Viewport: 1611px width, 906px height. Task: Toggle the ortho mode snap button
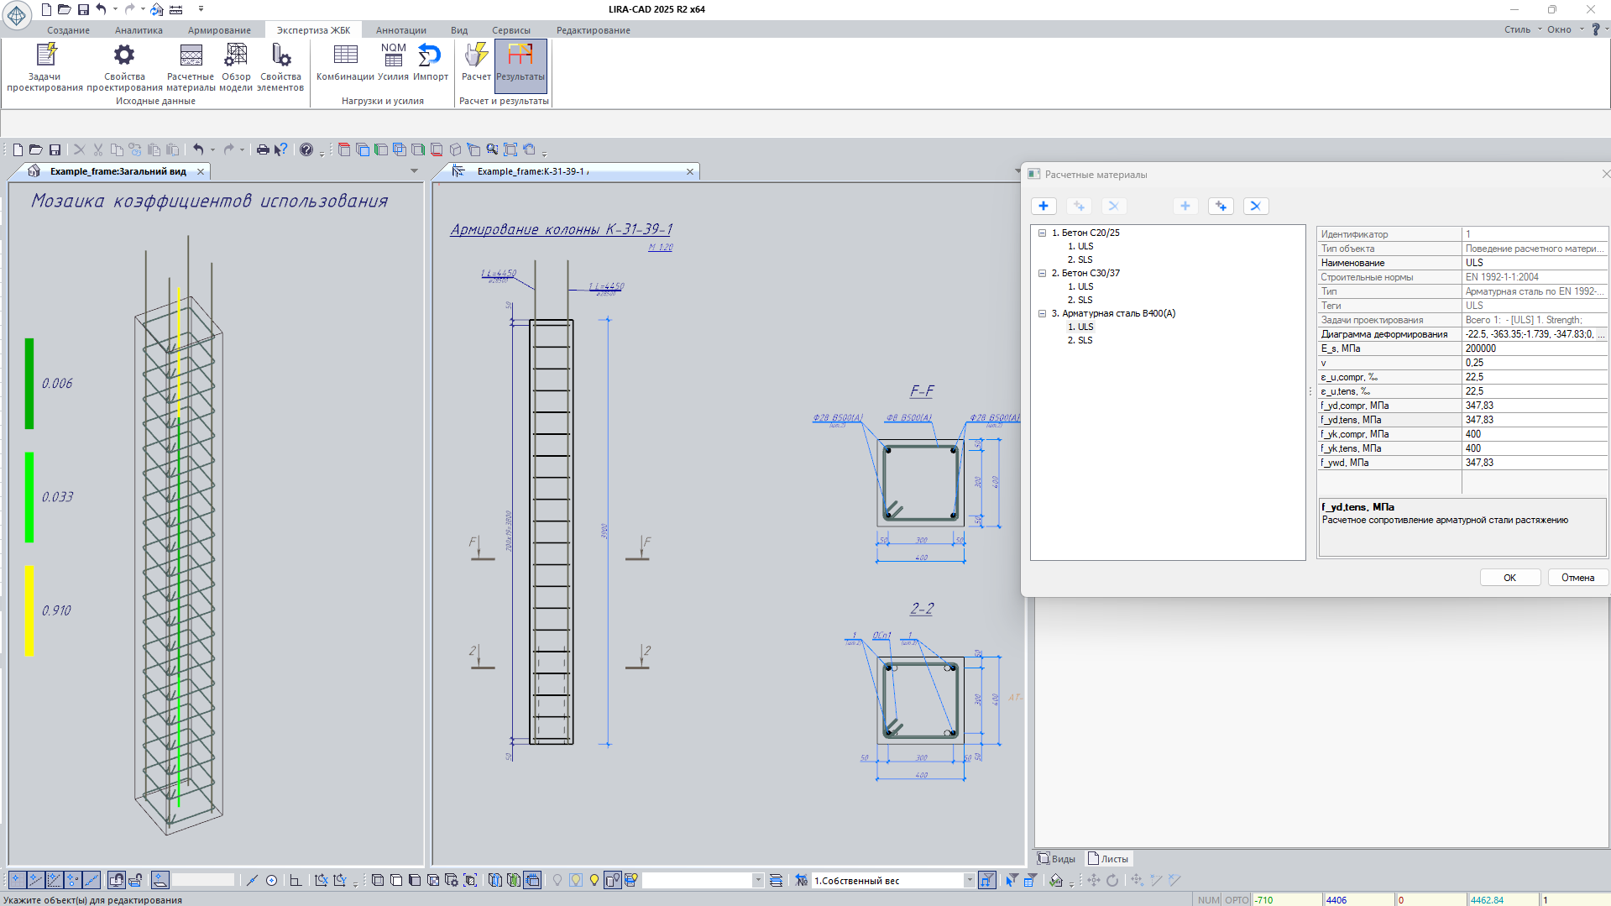click(295, 880)
